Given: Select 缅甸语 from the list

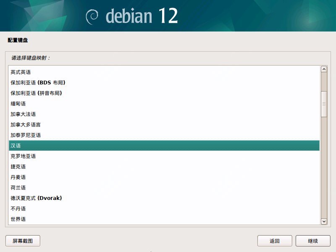Looking at the screenshot, I should [18, 104].
